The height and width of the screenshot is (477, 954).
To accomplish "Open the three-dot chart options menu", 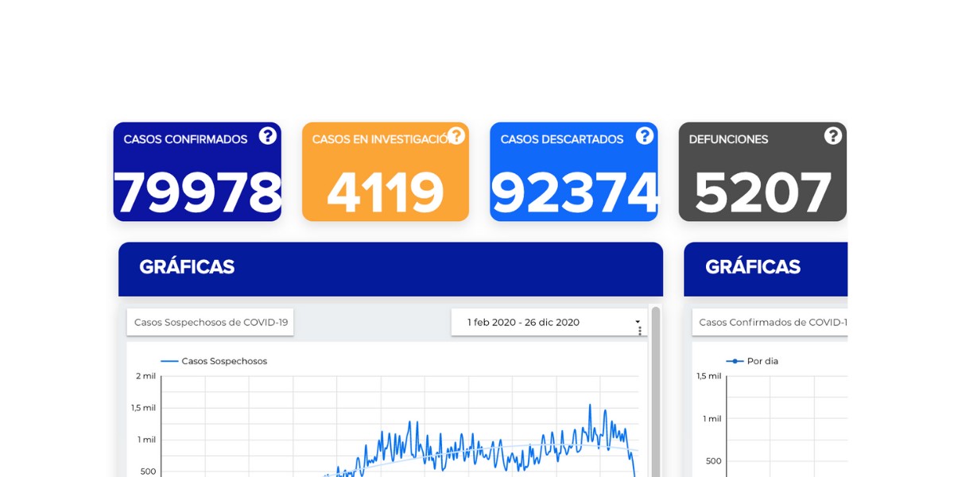I will (640, 331).
